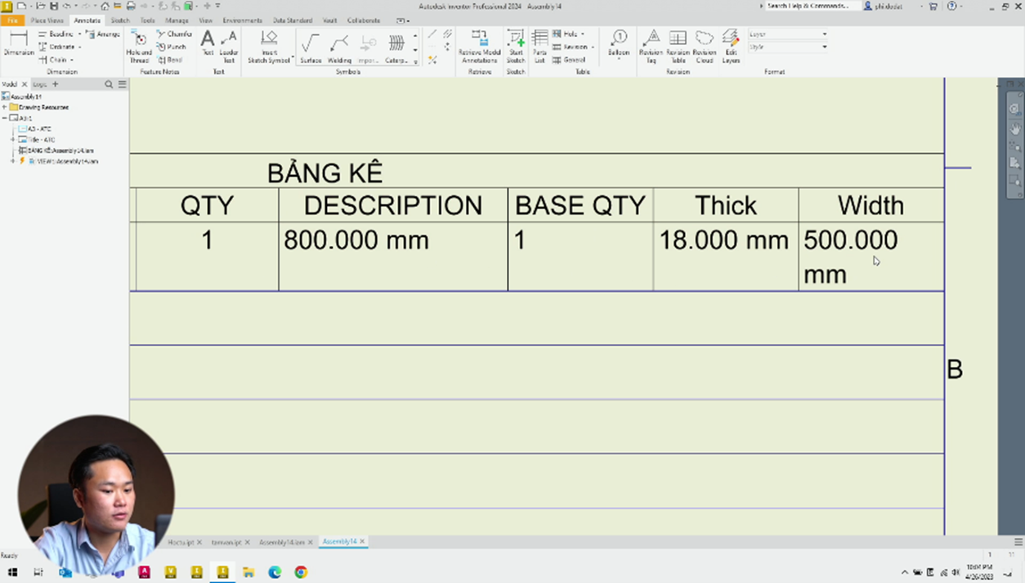Click the Home icon in quick access toolbar
The height and width of the screenshot is (583, 1025).
pos(105,6)
